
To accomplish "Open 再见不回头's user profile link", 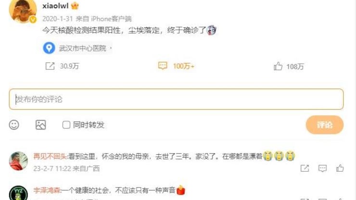I will pyautogui.click(x=50, y=156).
